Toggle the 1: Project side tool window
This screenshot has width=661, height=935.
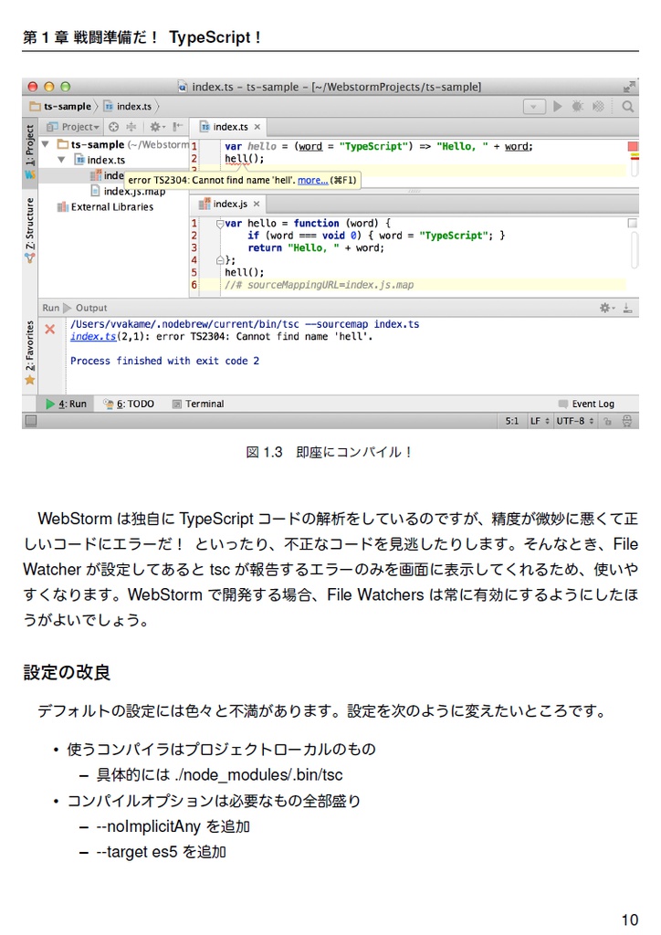[x=29, y=152]
